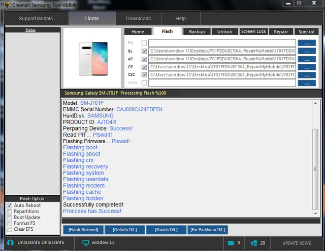The image size is (325, 251).
Task: Open the Special sub-tab
Action: pyautogui.click(x=307, y=31)
